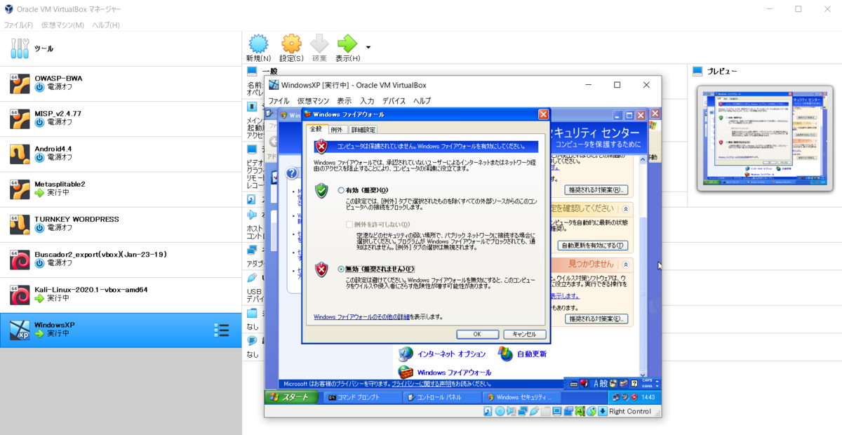Open the WindowsXP machine list menu icon
The height and width of the screenshot is (435, 842).
(x=221, y=330)
